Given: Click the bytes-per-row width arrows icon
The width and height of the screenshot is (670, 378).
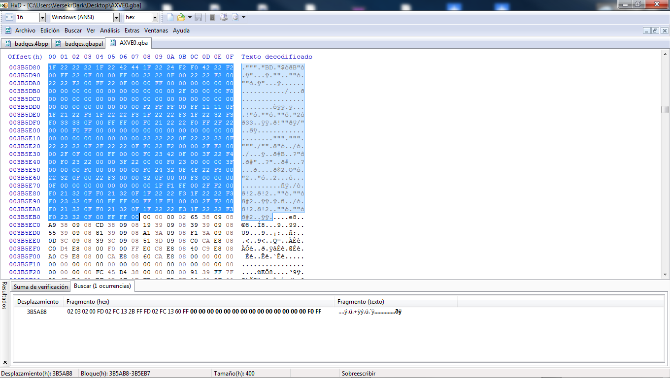Looking at the screenshot, I should click(9, 17).
